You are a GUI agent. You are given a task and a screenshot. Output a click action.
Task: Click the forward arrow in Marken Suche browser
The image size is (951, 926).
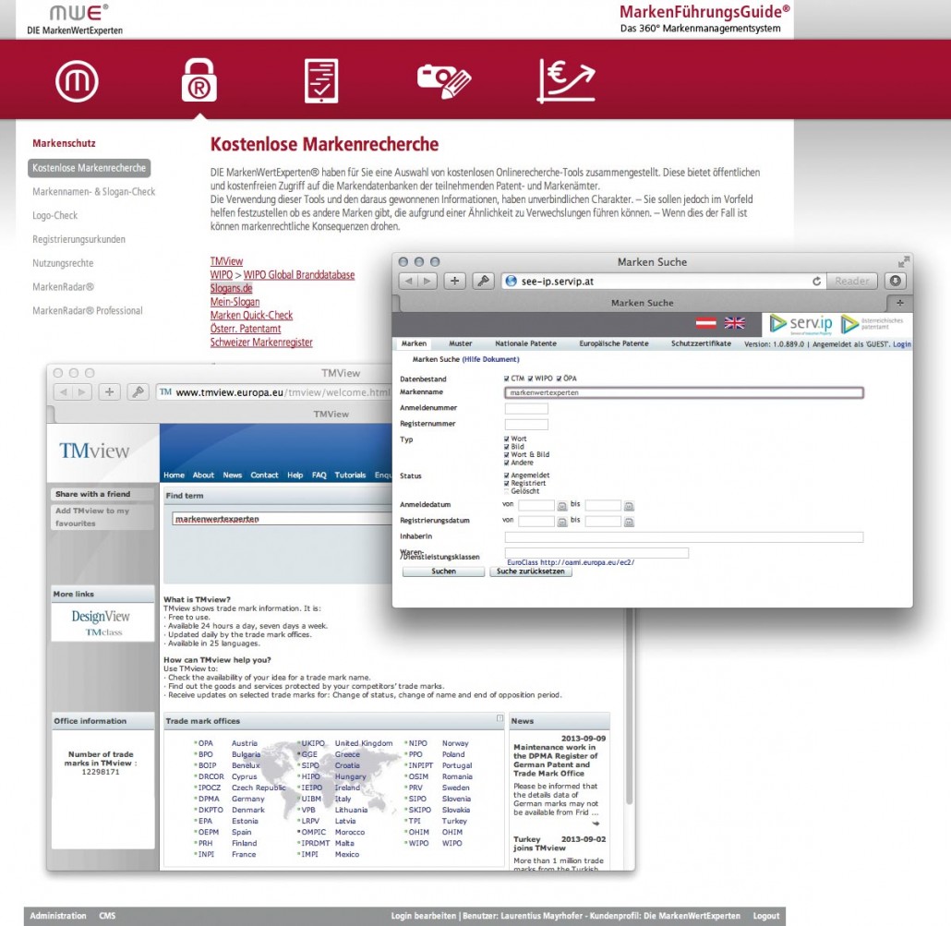427,281
